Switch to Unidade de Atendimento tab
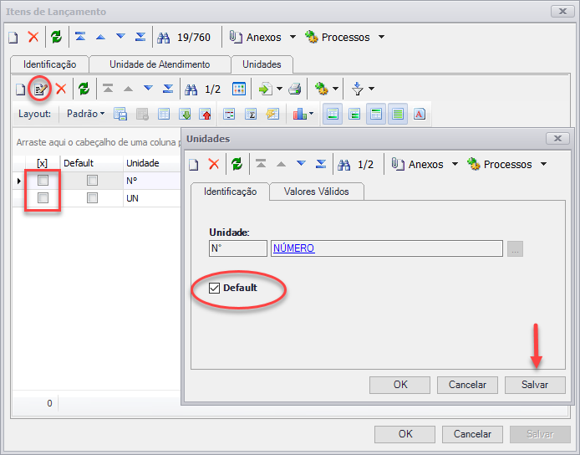The width and height of the screenshot is (580, 455). tap(160, 64)
